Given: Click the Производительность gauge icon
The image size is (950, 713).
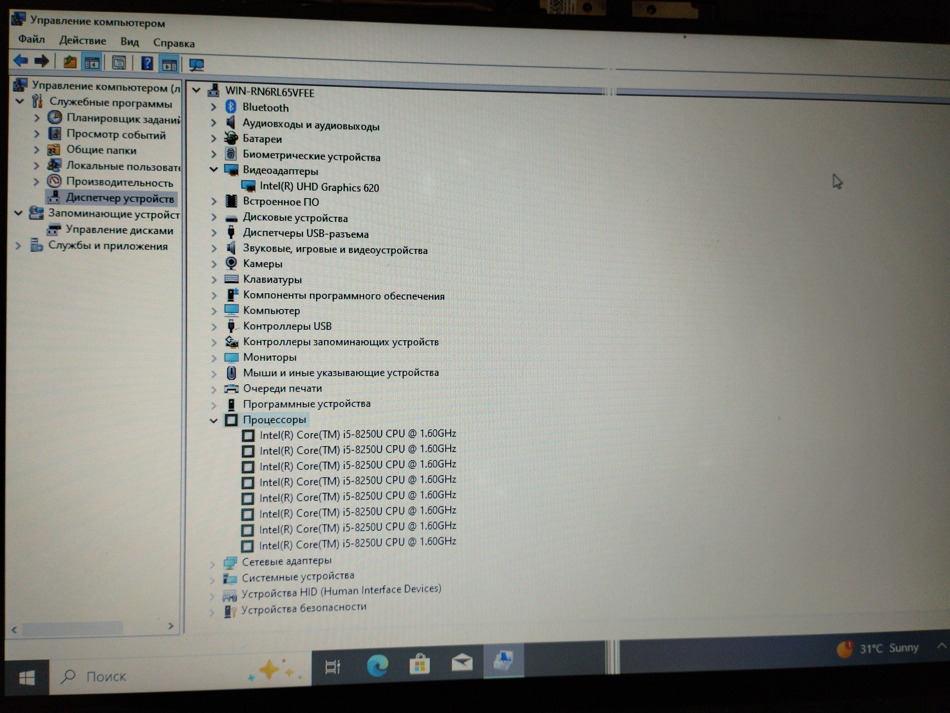Looking at the screenshot, I should [x=54, y=181].
